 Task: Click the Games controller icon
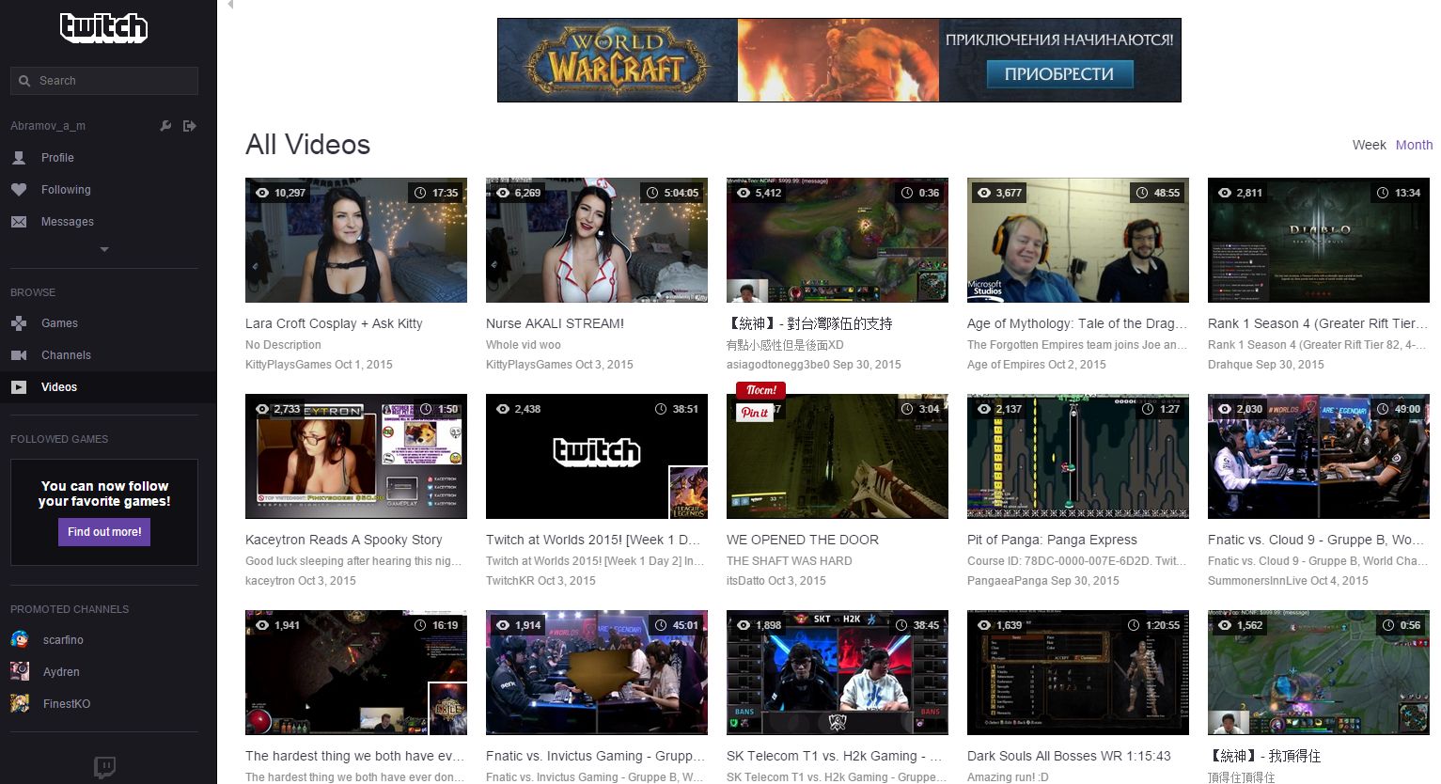coord(19,323)
